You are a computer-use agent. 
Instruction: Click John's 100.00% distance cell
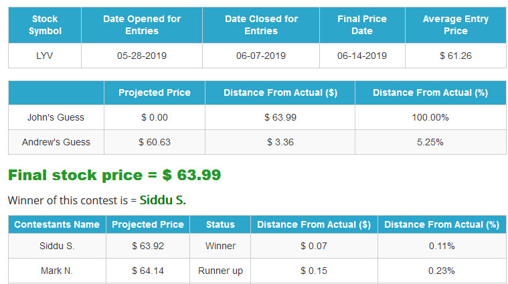point(430,117)
